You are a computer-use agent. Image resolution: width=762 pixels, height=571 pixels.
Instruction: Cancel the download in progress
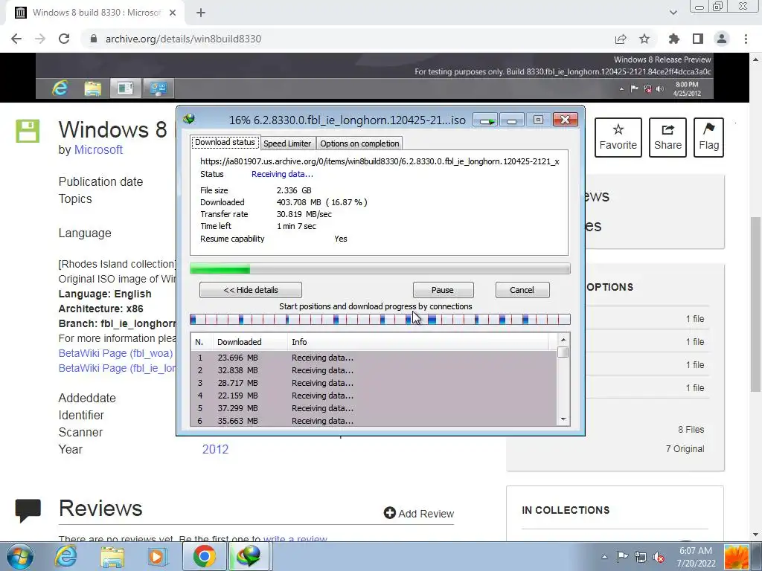click(x=522, y=290)
